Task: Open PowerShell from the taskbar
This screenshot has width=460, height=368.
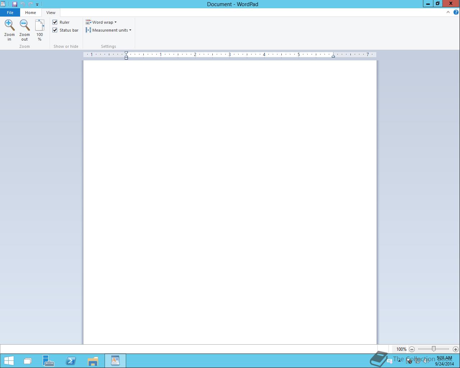Action: pos(71,361)
